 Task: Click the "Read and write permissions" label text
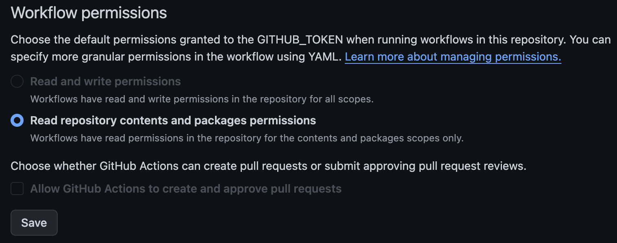tap(105, 81)
